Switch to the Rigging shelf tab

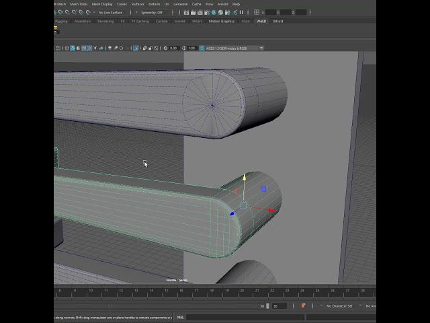pos(61,21)
